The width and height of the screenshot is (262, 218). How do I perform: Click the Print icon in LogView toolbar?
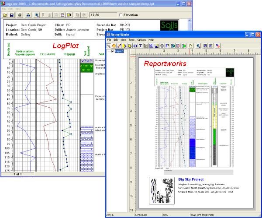tap(20, 15)
